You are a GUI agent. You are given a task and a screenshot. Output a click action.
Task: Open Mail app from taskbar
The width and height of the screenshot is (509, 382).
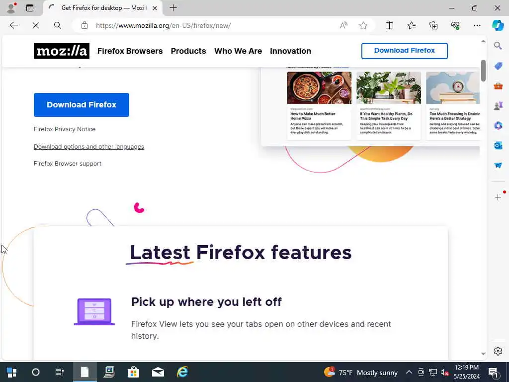pyautogui.click(x=158, y=372)
